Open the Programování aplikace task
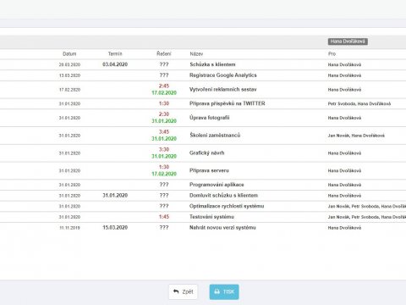Image resolution: width=406 pixels, height=305 pixels. coord(217,185)
